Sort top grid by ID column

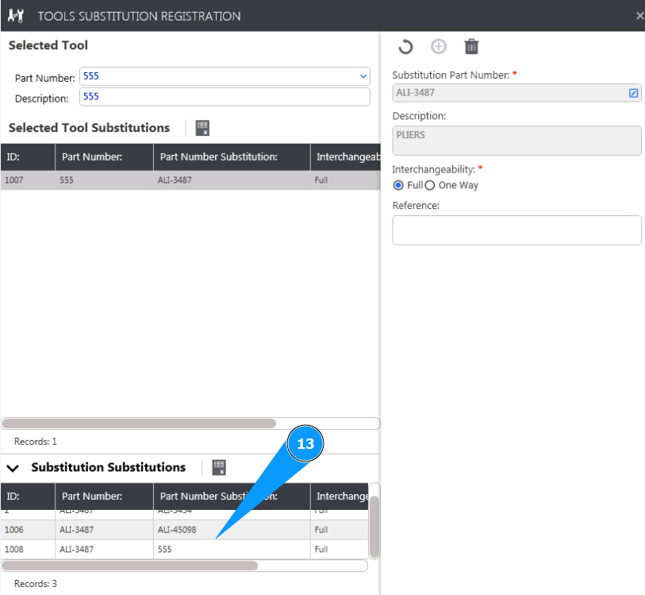(x=27, y=156)
